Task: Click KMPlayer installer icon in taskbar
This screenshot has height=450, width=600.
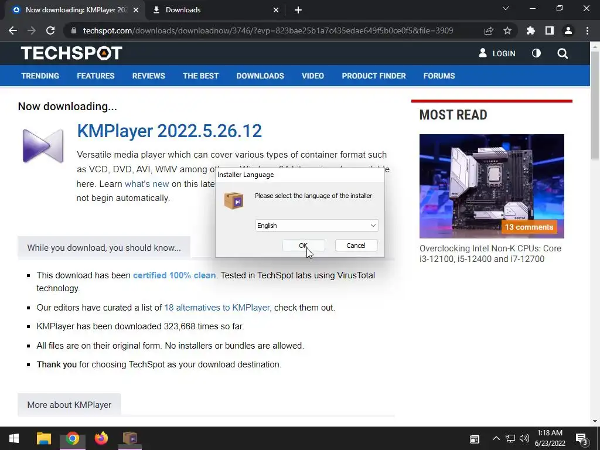Action: pos(130,438)
